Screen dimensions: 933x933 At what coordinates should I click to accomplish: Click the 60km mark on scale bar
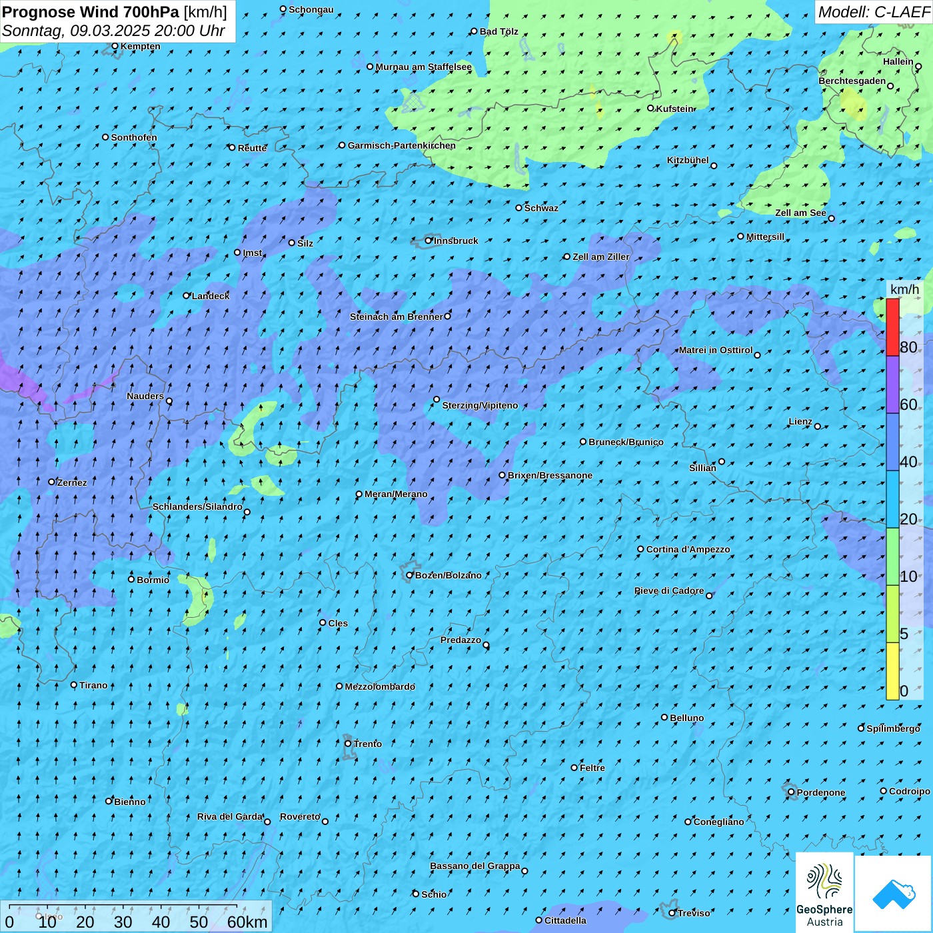pos(247,922)
